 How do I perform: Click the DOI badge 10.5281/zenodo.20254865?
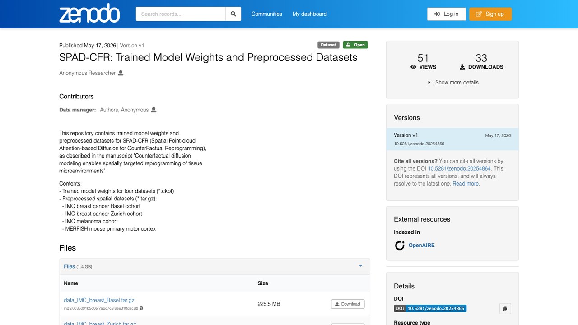[430, 309]
